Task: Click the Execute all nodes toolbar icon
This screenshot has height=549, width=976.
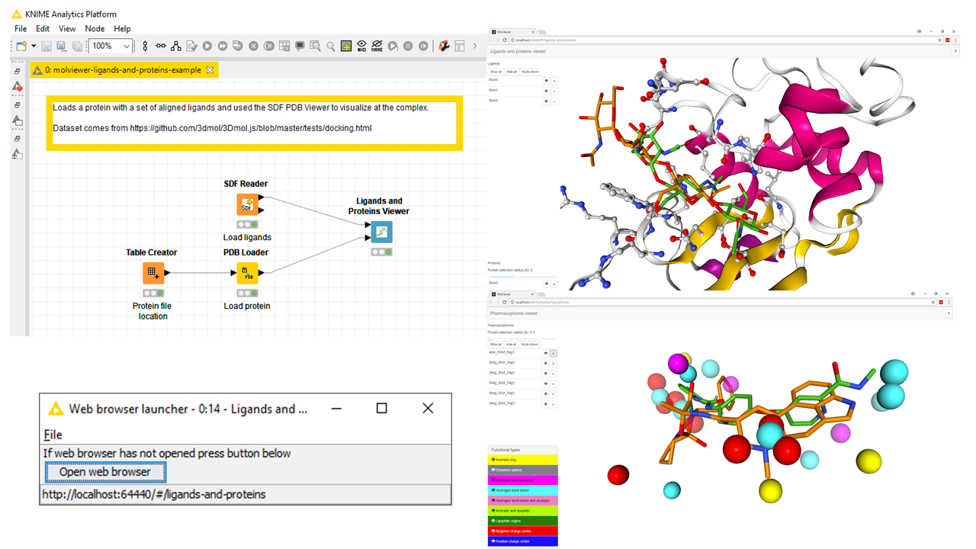Action: pyautogui.click(x=222, y=47)
